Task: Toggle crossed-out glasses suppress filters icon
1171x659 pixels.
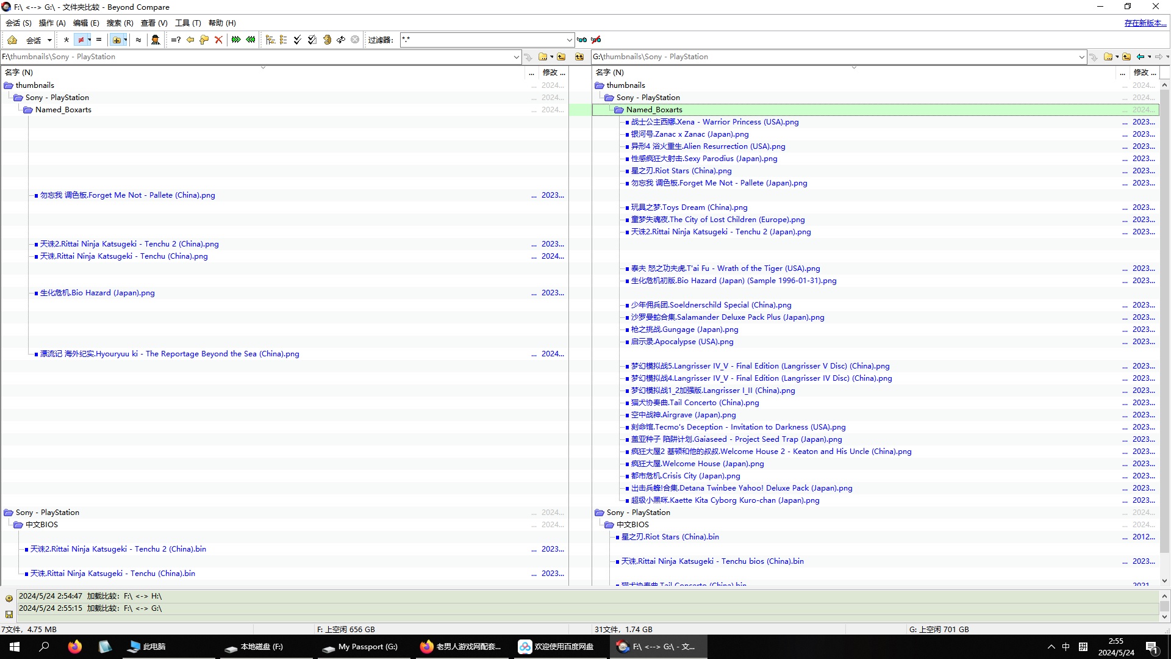Action: (x=596, y=40)
